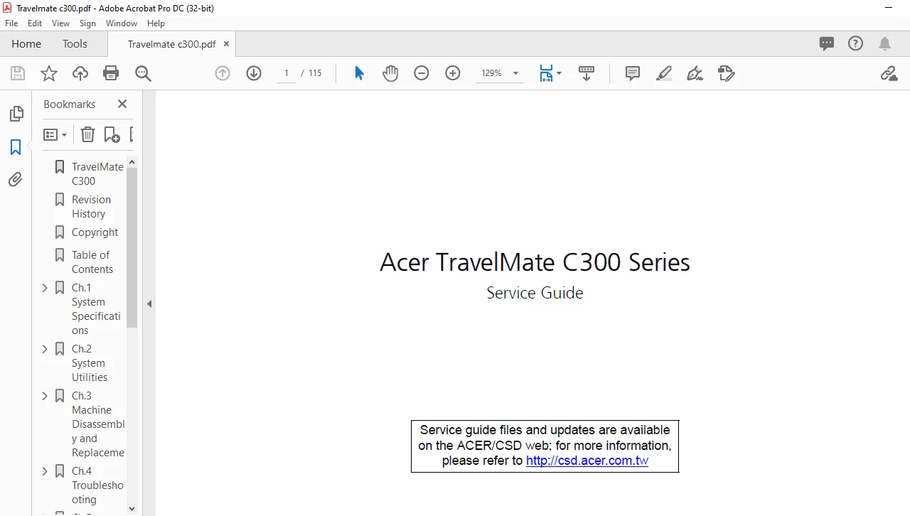The width and height of the screenshot is (910, 516).
Task: Open the csd.acer.com.tw hyperlink
Action: pos(587,461)
